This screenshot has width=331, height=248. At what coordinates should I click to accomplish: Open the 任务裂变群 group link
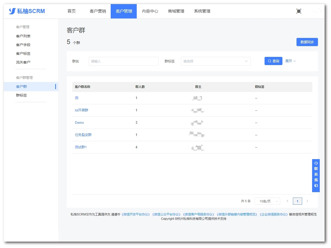[83, 135]
